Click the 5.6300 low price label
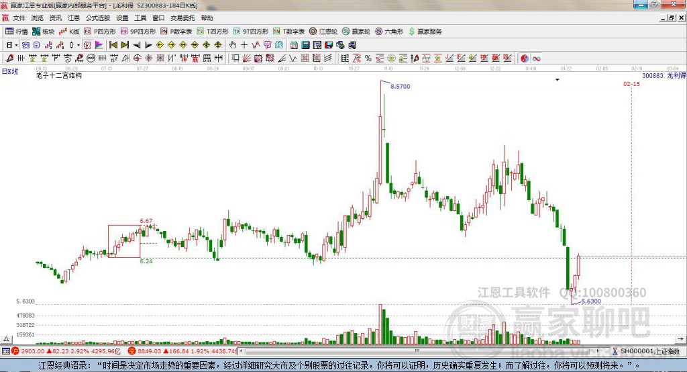Screen dimensions: 687x372 (591, 301)
